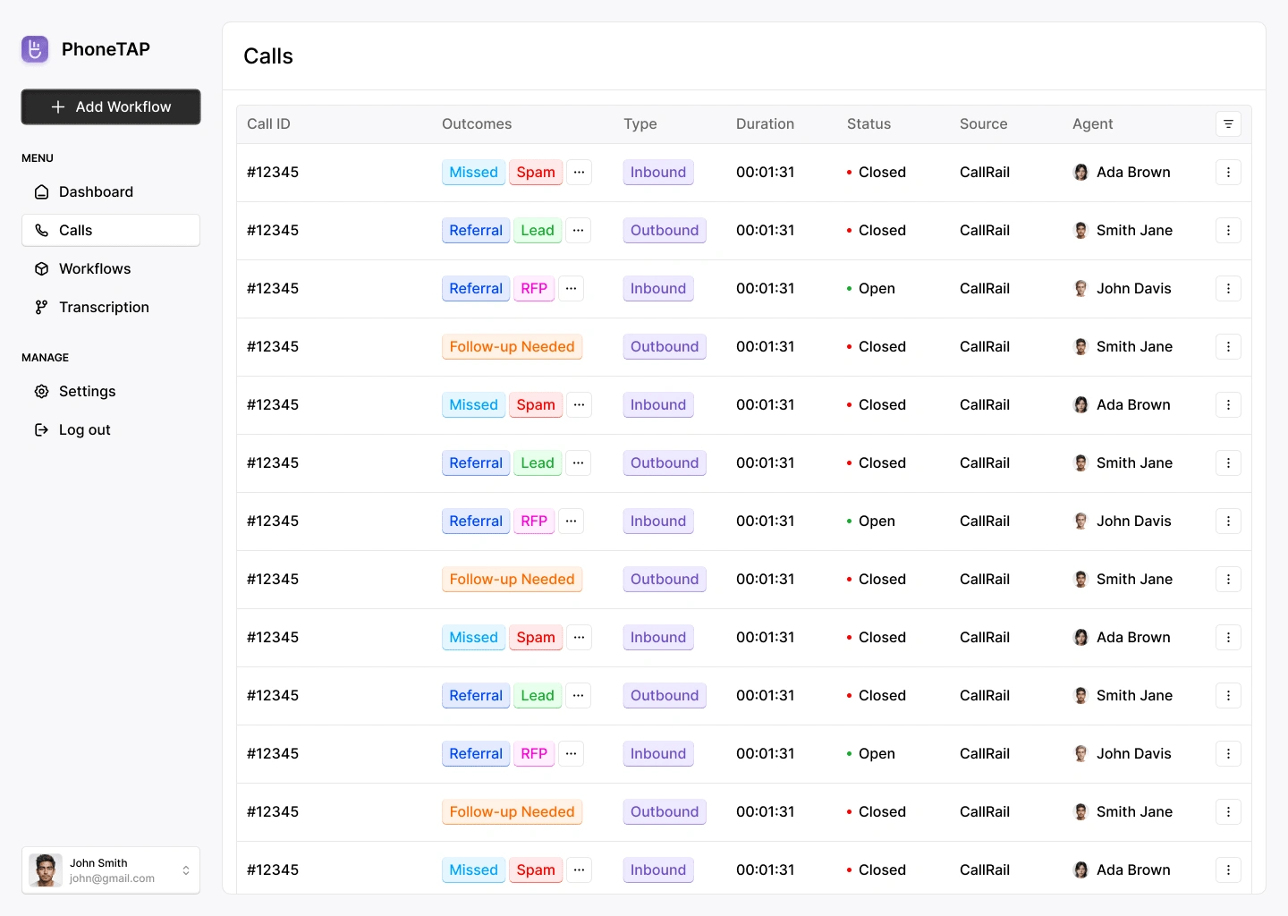Click the first Outbound type badge
Image resolution: width=1288 pixels, height=916 pixels.
click(665, 231)
